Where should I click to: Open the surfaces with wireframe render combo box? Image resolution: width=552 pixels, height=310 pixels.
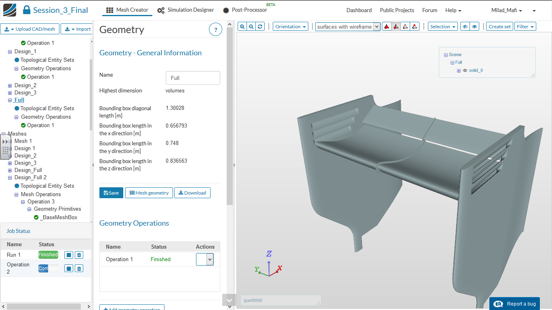pos(348,27)
